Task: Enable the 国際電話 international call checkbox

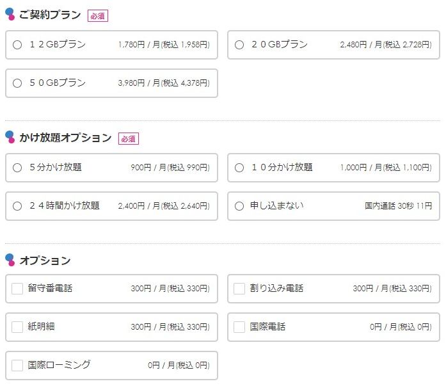Action: [239, 327]
